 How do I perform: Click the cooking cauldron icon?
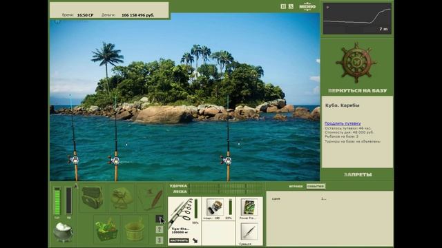63,231
